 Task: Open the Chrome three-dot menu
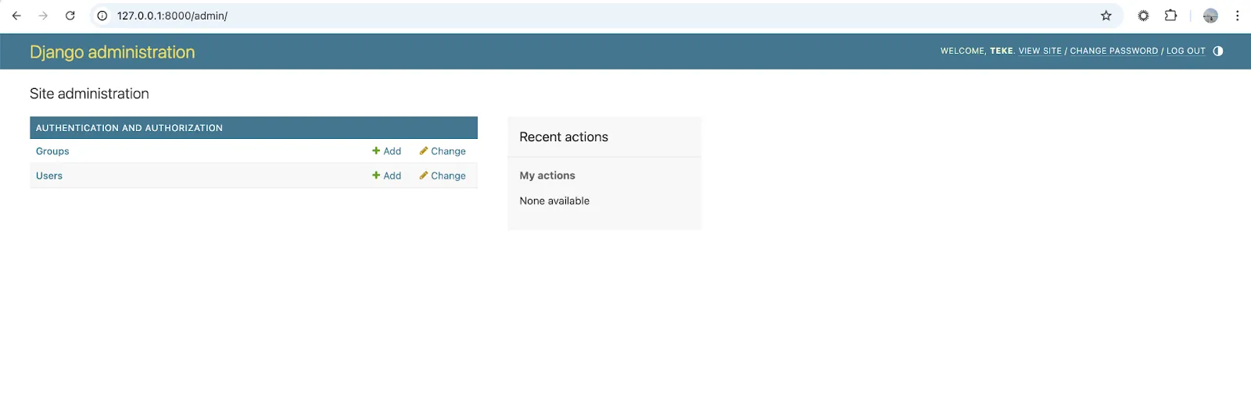(x=1237, y=16)
